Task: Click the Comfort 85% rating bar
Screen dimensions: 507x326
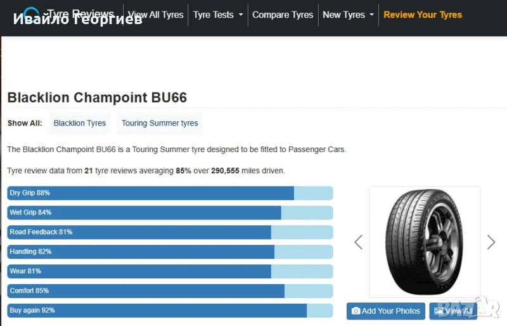Action: point(170,290)
